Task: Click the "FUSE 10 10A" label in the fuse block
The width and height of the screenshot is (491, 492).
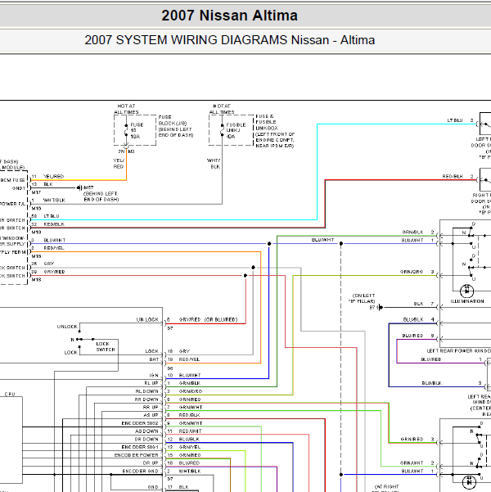Action: 137,130
